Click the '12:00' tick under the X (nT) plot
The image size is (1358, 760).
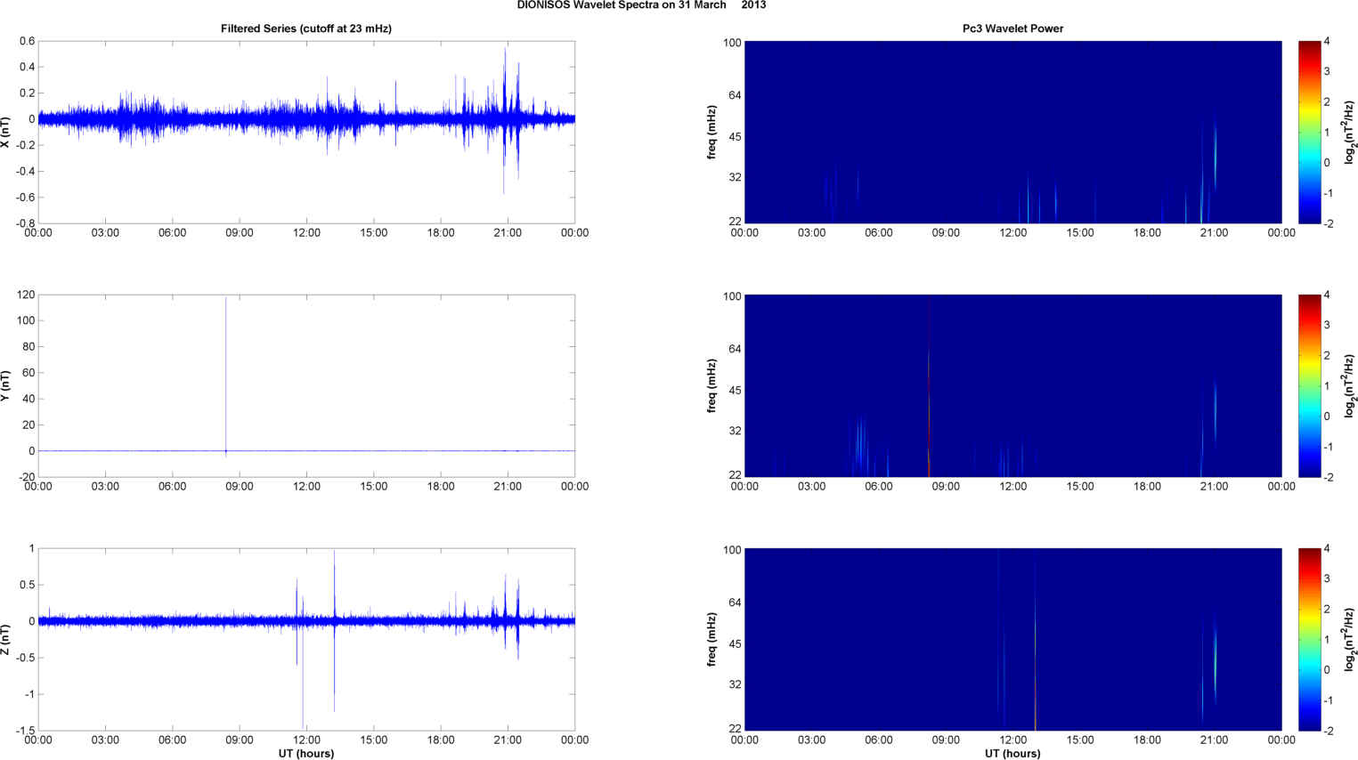306,233
